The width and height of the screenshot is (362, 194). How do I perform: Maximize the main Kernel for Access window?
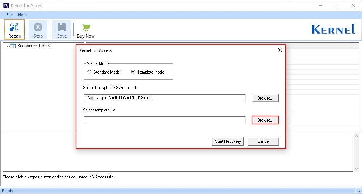coord(337,5)
